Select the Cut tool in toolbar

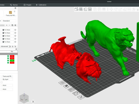129,9
